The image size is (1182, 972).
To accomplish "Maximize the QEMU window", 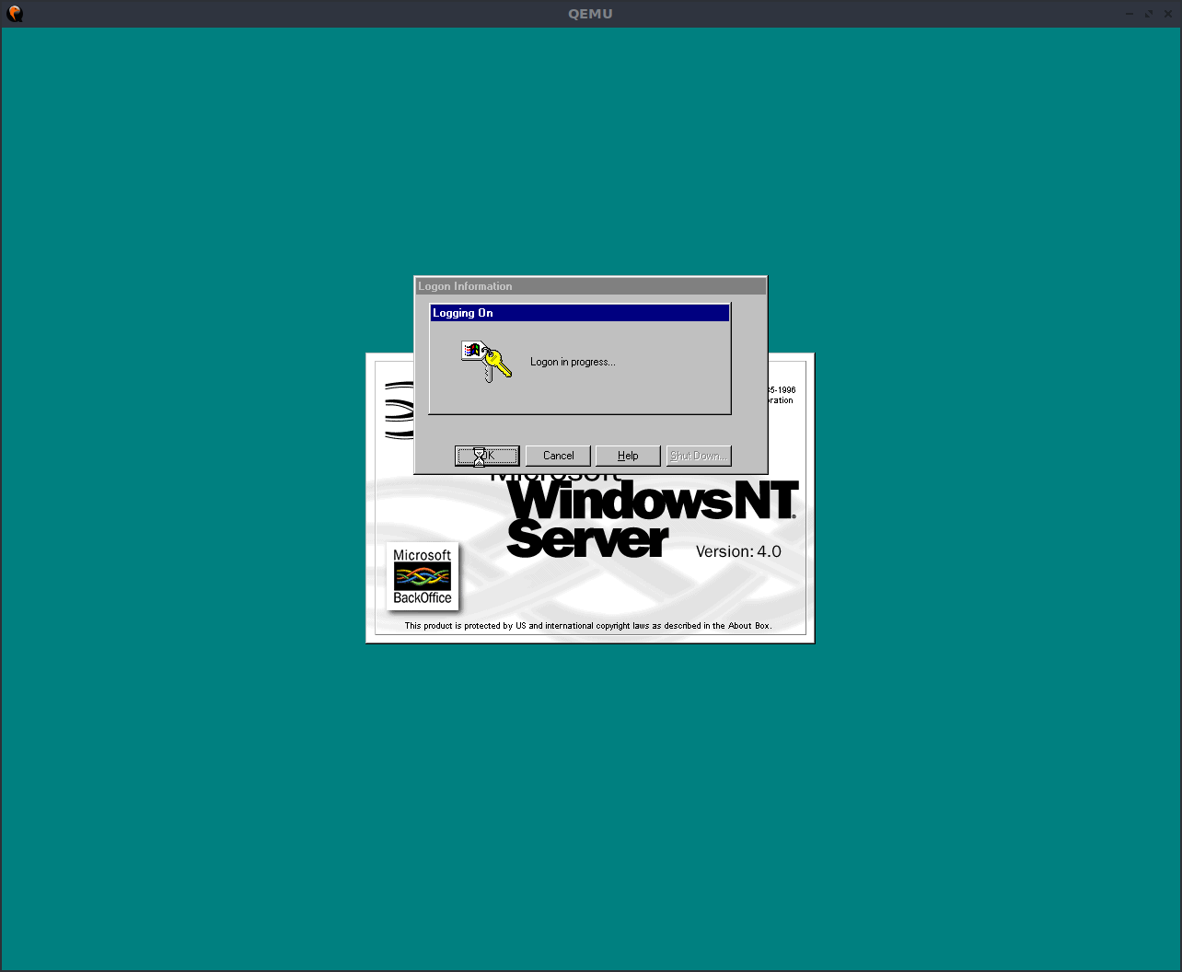I will coord(1149,14).
